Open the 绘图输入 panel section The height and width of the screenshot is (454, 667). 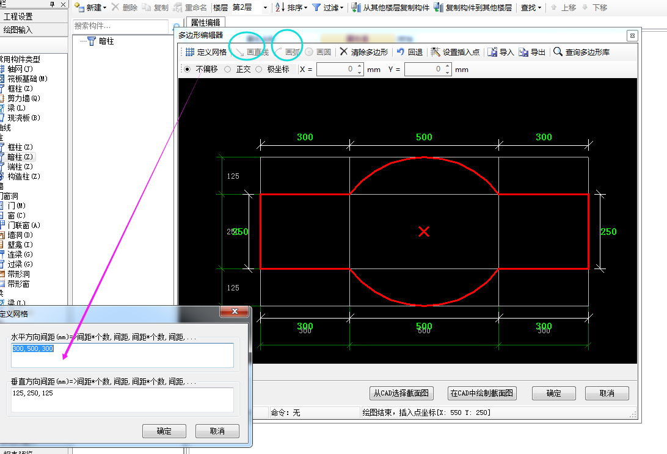coord(34,30)
